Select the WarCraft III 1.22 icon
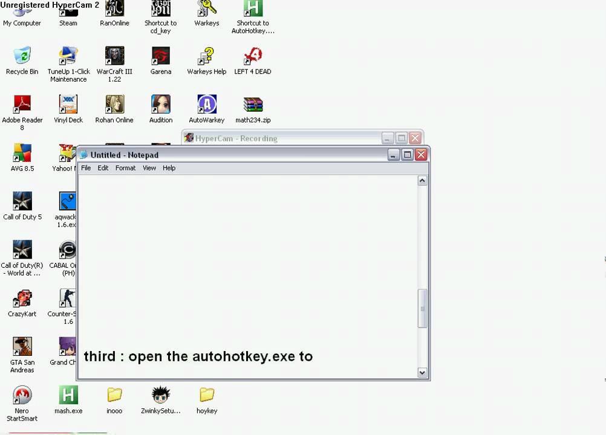This screenshot has width=606, height=435. pos(114,65)
